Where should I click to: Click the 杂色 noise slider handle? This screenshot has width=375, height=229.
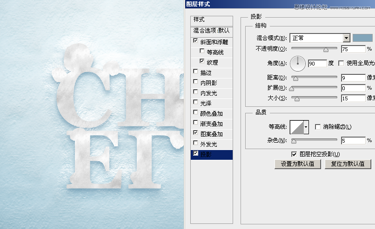pyautogui.click(x=294, y=141)
